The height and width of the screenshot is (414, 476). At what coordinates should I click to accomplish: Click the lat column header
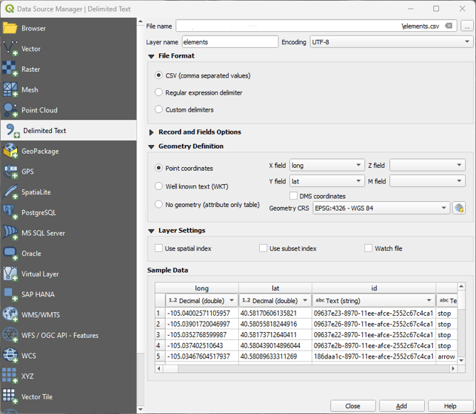click(275, 288)
